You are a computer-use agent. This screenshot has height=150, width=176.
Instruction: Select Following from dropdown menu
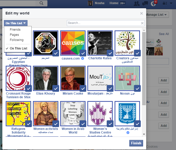[x=17, y=40]
